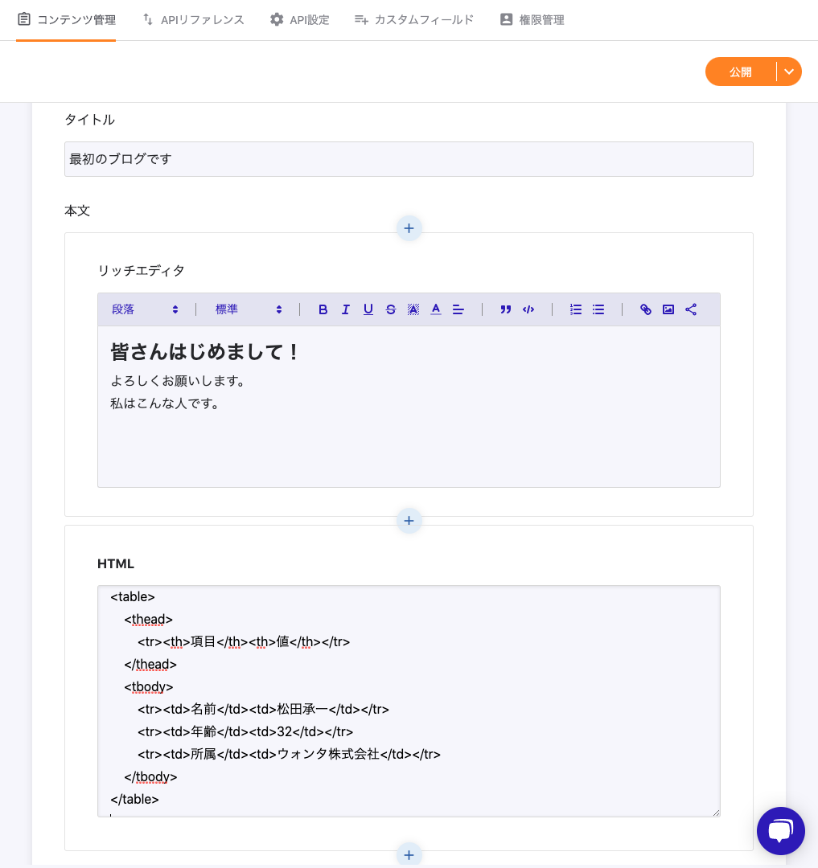Viewport: 818px width, 868px height.
Task: Switch to the APIリファレンス tab
Action: coord(193,19)
